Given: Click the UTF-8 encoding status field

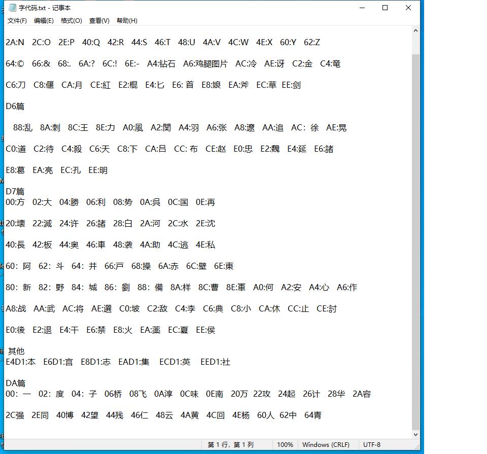Looking at the screenshot, I should [x=372, y=445].
